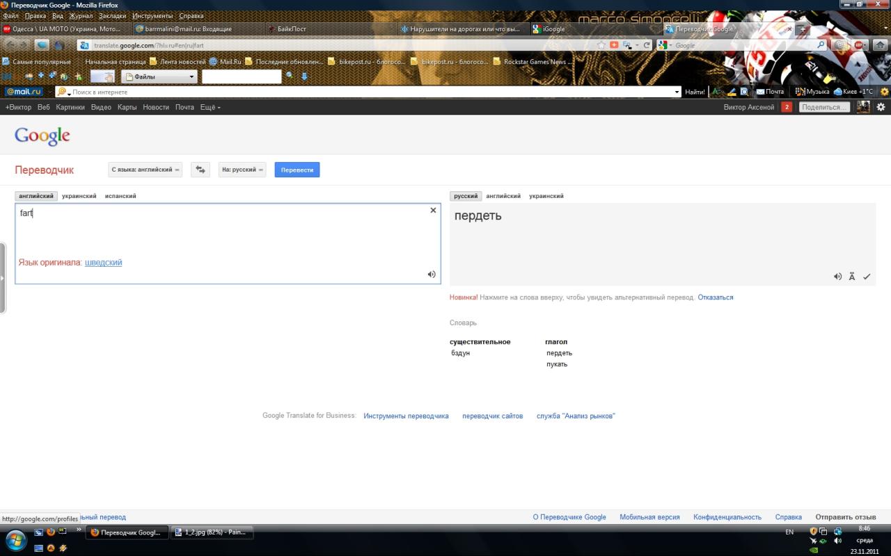
Task: Open the Ещё menu in the Google bar
Action: (x=210, y=107)
